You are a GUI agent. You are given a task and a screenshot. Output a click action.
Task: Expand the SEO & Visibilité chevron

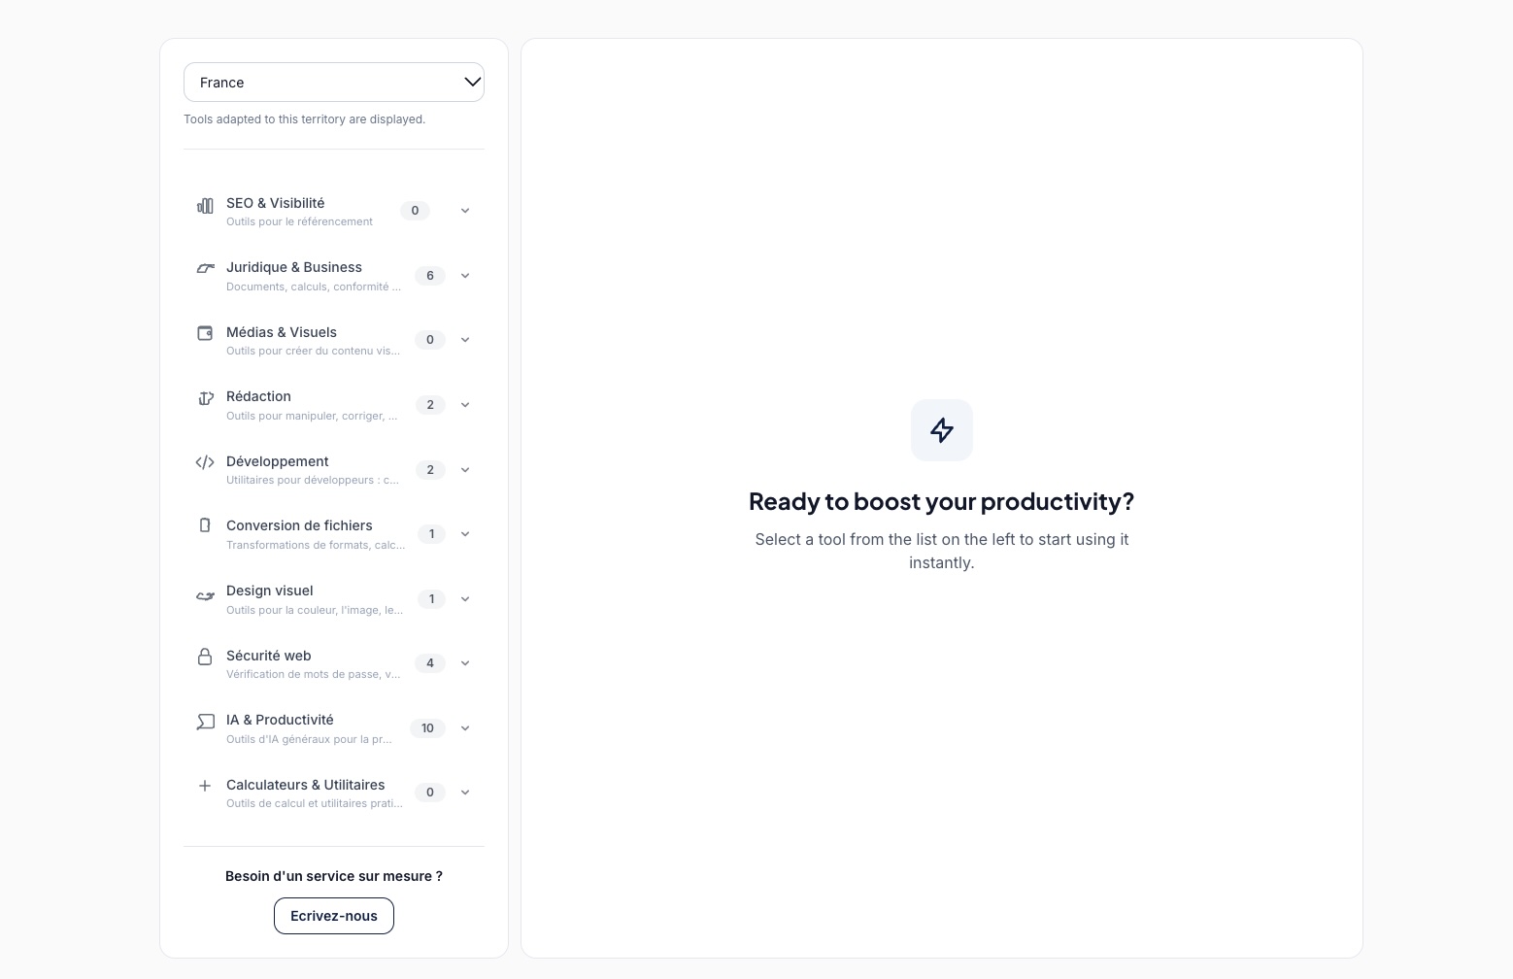[x=465, y=211]
